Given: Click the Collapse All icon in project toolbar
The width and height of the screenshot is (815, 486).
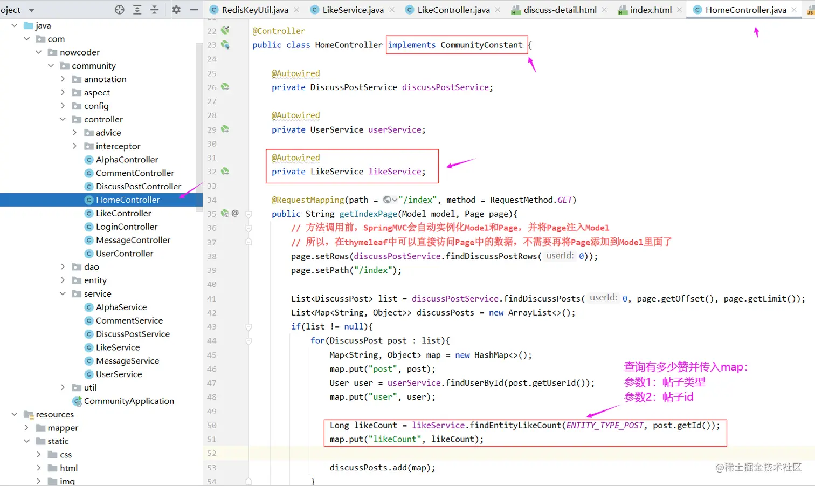Looking at the screenshot, I should pos(155,10).
